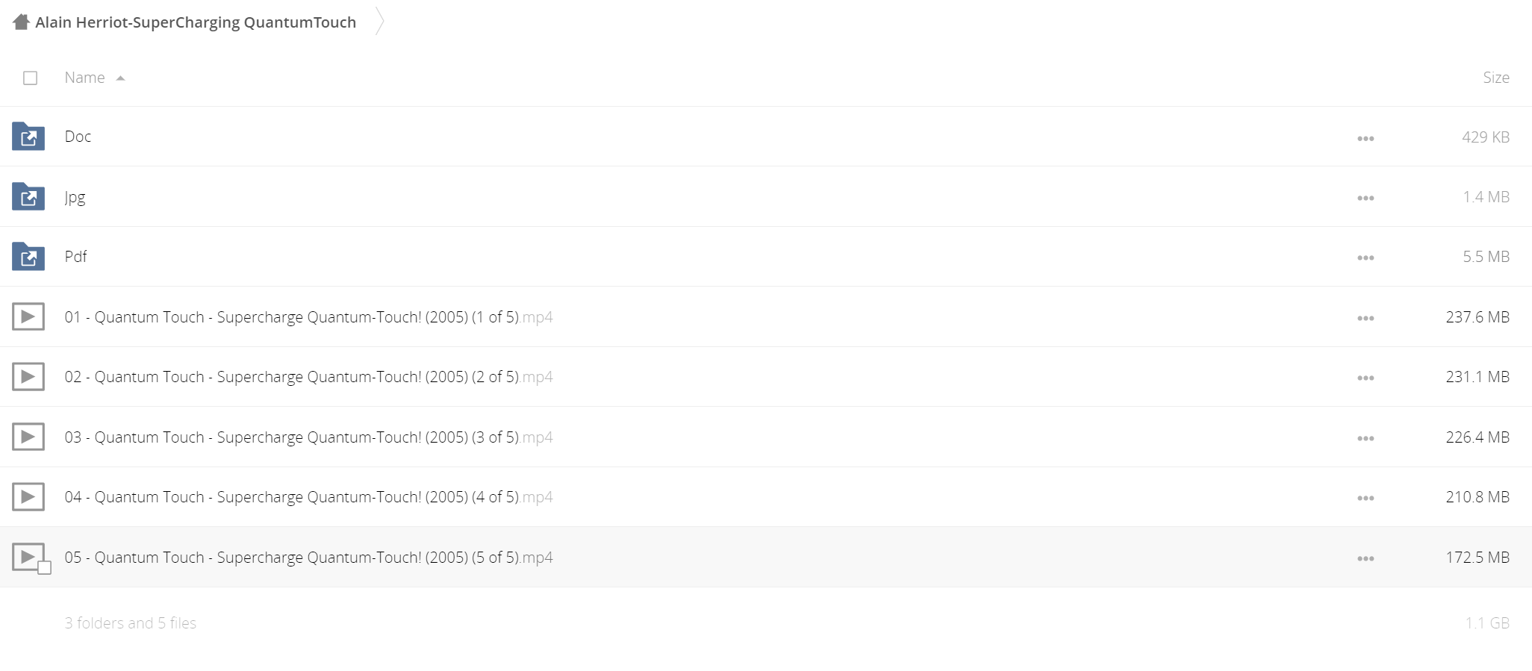
Task: Click video icon for file 02 mp4
Action: point(28,377)
